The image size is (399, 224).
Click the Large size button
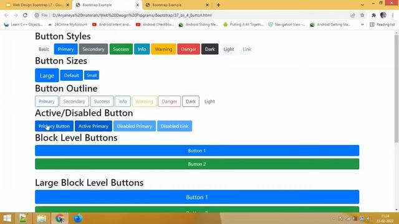pos(47,75)
